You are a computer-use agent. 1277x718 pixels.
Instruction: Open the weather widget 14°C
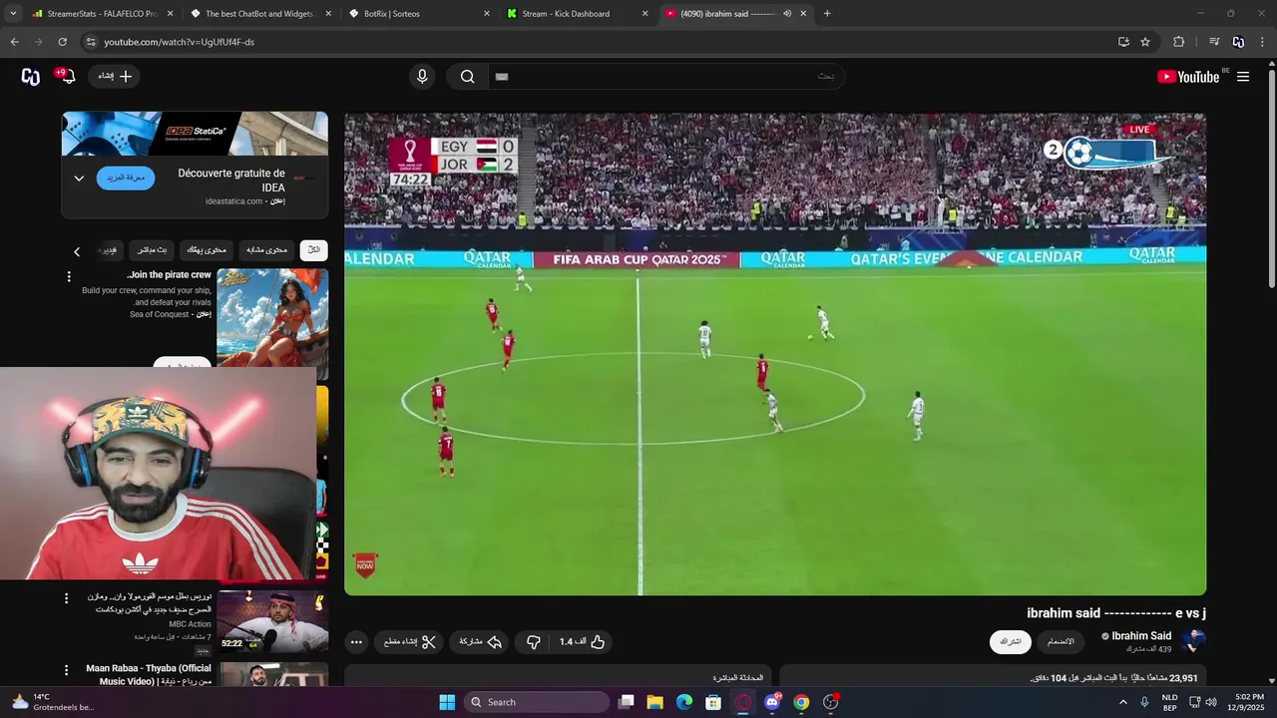(x=52, y=702)
